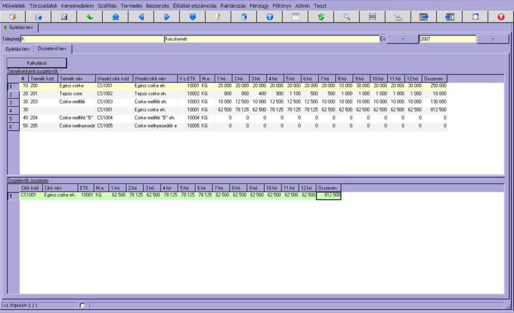Screen dimensions: 514x313
Task: Click the pencil edit icon in toolbar
Action: click(x=218, y=17)
